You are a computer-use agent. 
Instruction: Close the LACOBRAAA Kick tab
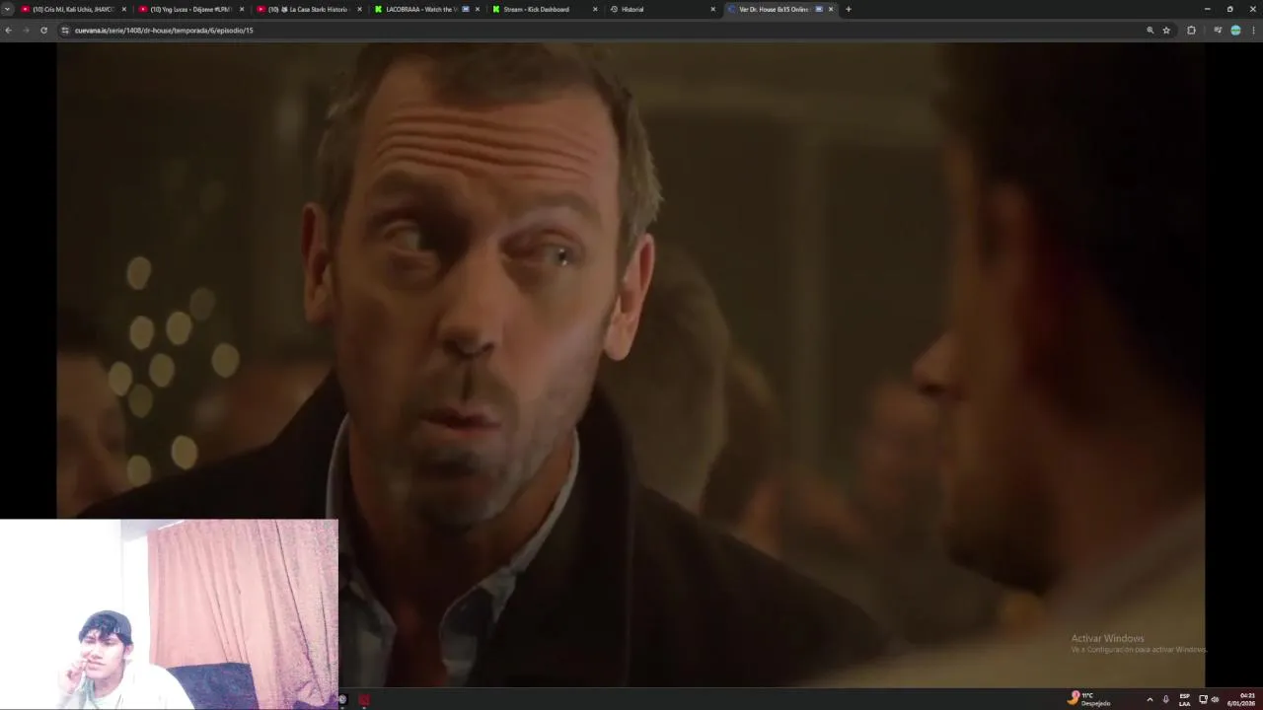pyautogui.click(x=478, y=9)
